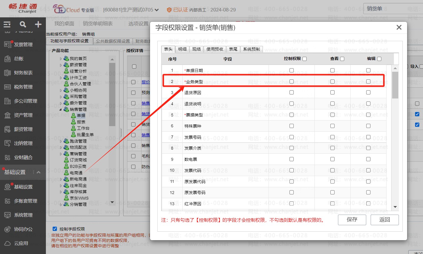423x254 pixels.
Task: Open 公共数据权限设置 tab
Action: click(x=113, y=41)
